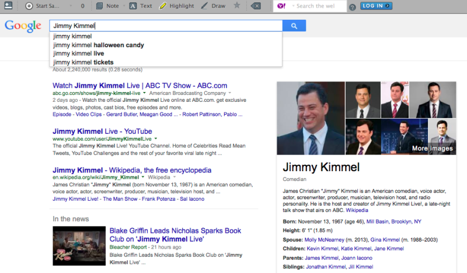Click the add-page icon in the toolbar
Screen dimensions: 467x273
click(8, 5)
